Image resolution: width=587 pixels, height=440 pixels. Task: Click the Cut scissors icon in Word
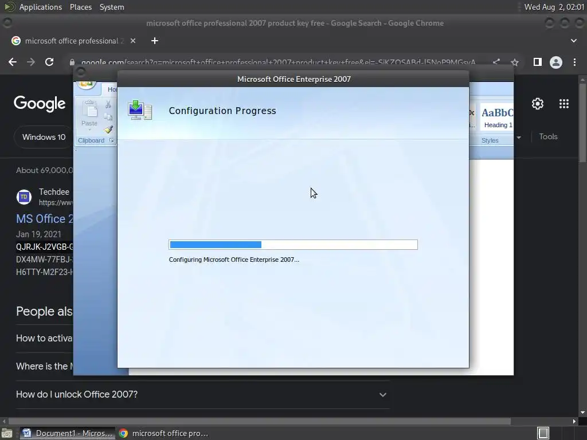[108, 105]
